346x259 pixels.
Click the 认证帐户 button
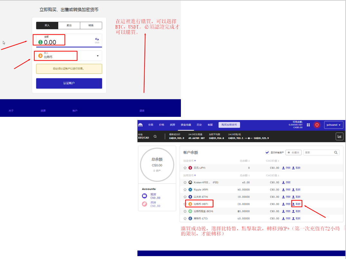pos(69,83)
